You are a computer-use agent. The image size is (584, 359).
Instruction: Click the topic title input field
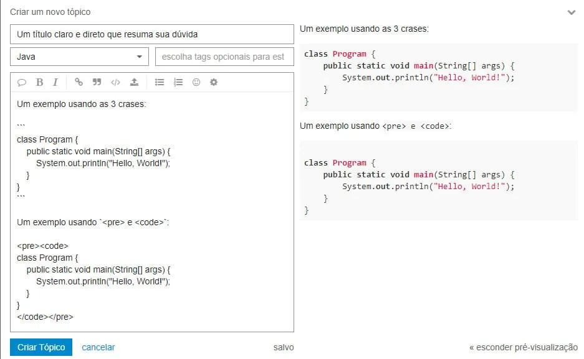click(x=151, y=34)
